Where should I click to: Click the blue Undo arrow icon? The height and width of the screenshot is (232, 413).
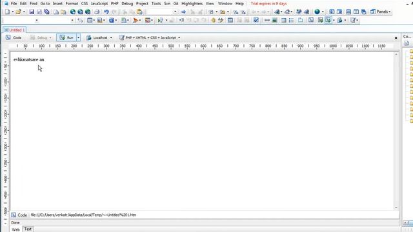tap(106, 12)
